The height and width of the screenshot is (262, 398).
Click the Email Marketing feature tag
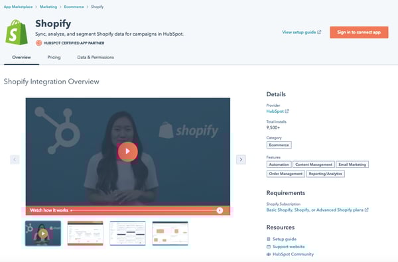pos(352,164)
